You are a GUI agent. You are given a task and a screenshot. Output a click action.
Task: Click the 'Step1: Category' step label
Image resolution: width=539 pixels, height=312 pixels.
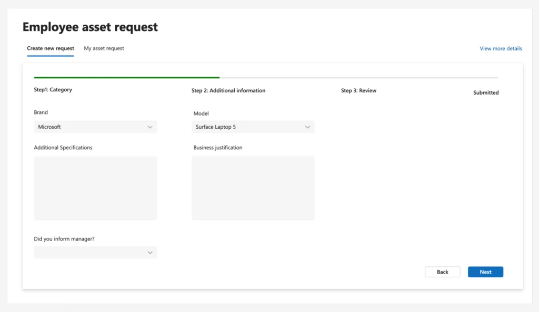pos(53,90)
